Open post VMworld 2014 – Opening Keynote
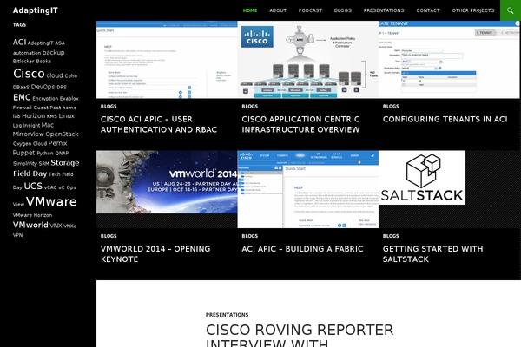Image resolution: width=521 pixels, height=347 pixels. tap(155, 253)
